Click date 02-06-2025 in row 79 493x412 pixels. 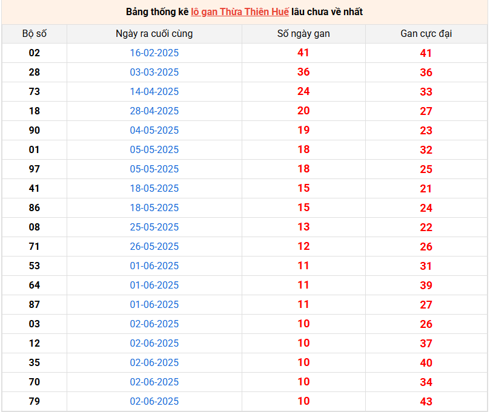pyautogui.click(x=154, y=402)
